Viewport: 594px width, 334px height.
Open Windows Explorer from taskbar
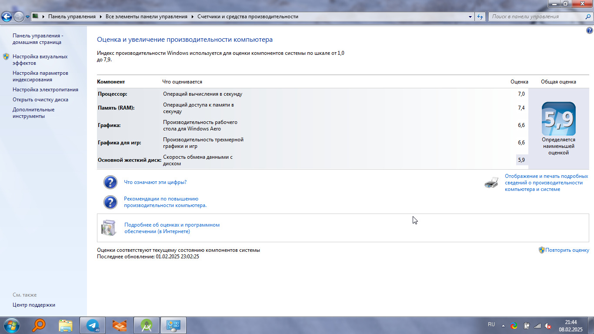[x=66, y=325]
